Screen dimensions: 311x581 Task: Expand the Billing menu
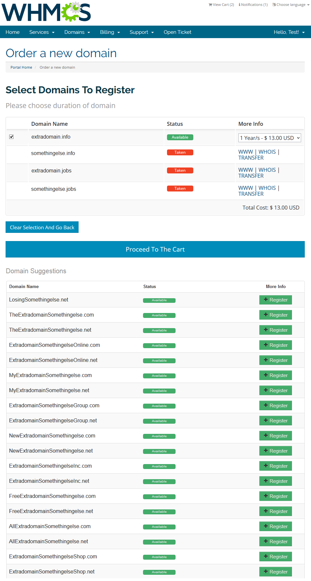coord(110,32)
